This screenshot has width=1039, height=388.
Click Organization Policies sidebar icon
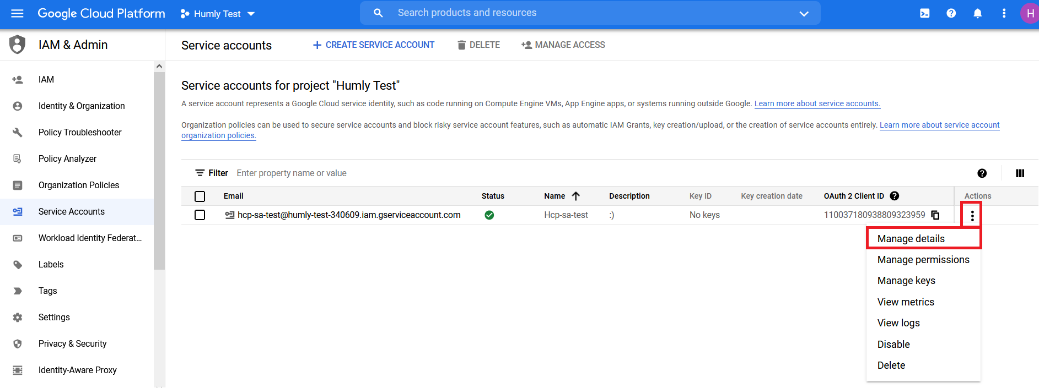click(18, 185)
